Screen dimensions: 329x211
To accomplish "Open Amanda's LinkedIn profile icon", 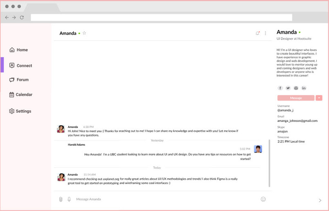I will coord(304,88).
